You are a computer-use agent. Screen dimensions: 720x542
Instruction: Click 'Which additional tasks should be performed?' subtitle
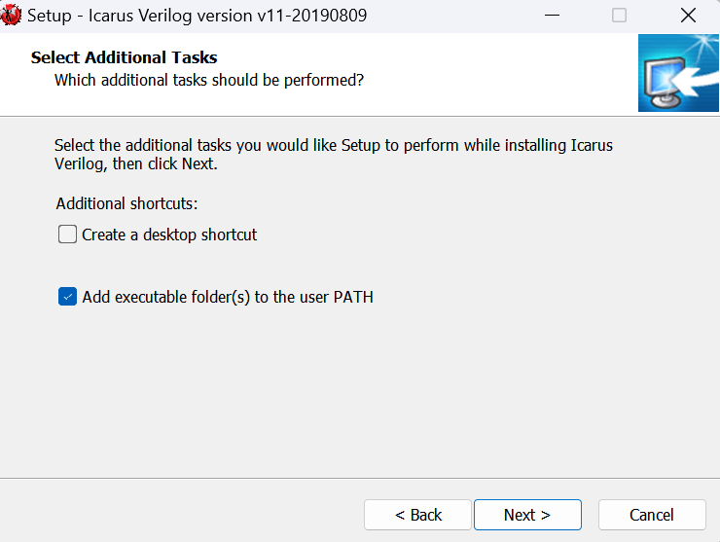[x=209, y=80]
